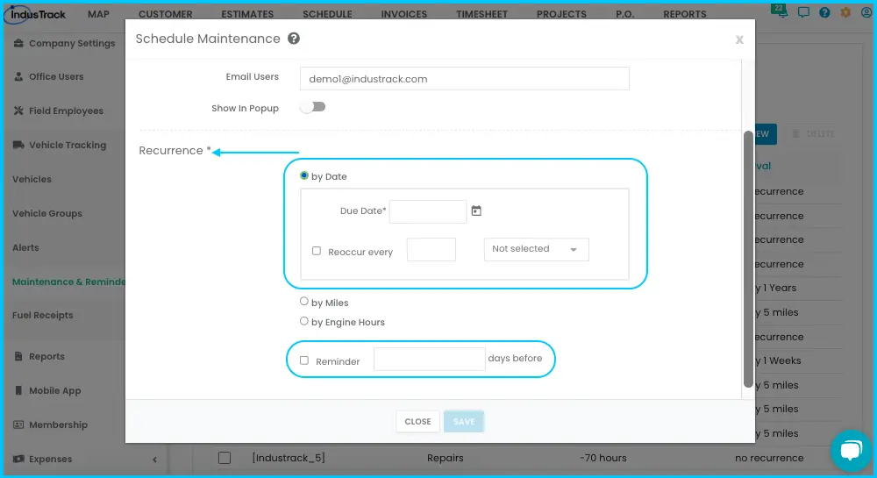
Task: Click the Company Settings briefcase icon
Action: (x=18, y=43)
